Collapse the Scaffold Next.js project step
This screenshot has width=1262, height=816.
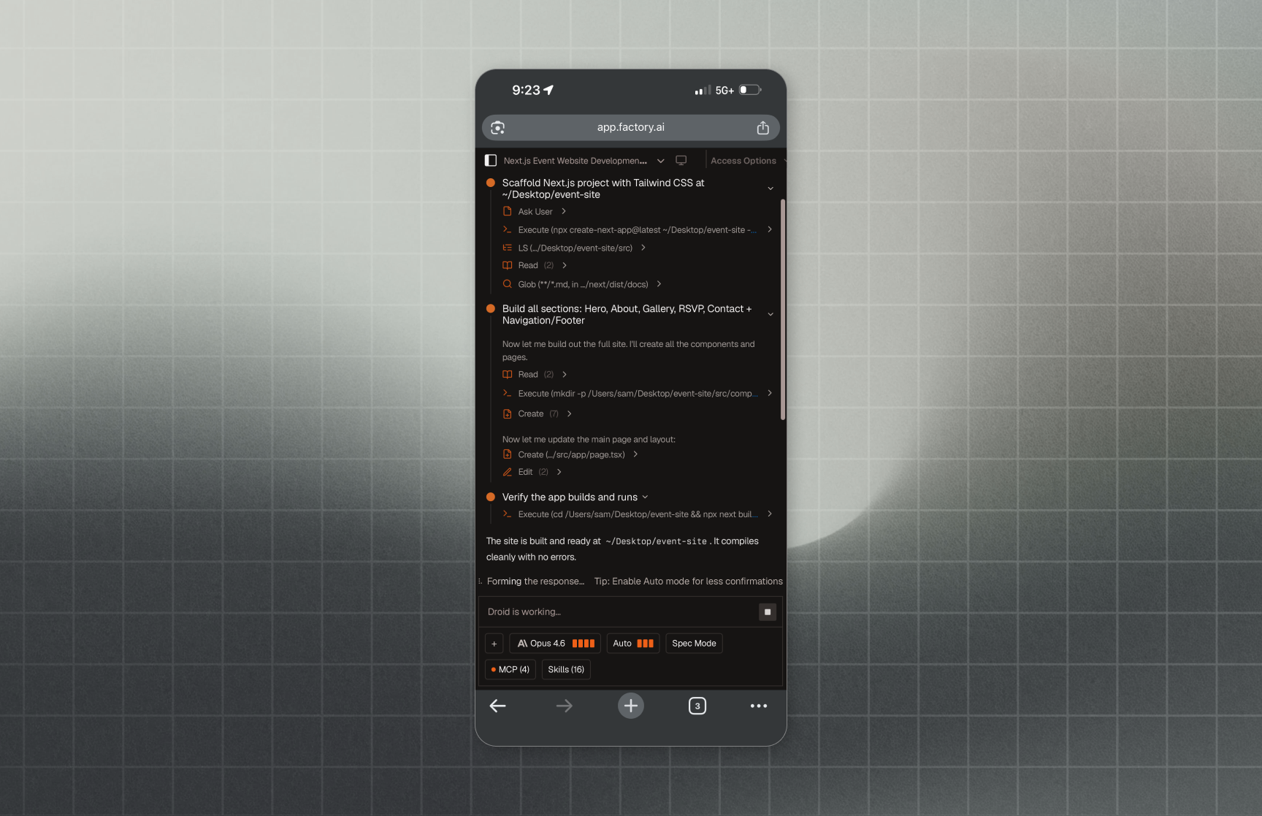coord(770,188)
